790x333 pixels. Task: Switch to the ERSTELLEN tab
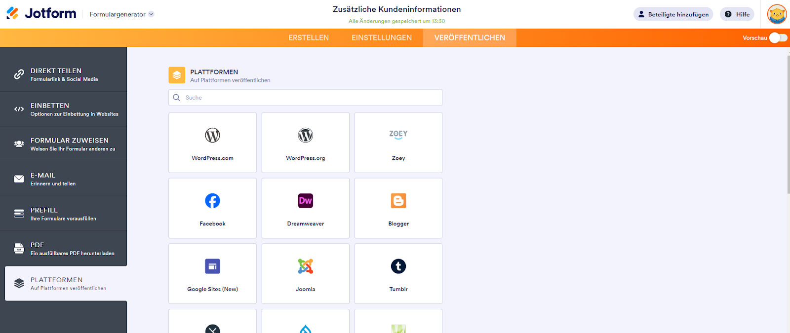point(309,38)
